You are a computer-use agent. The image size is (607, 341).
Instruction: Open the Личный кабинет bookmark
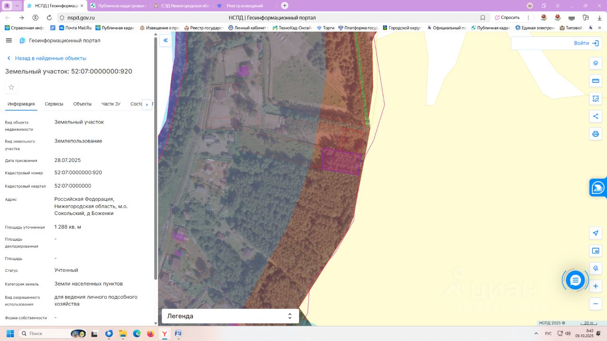(248, 28)
